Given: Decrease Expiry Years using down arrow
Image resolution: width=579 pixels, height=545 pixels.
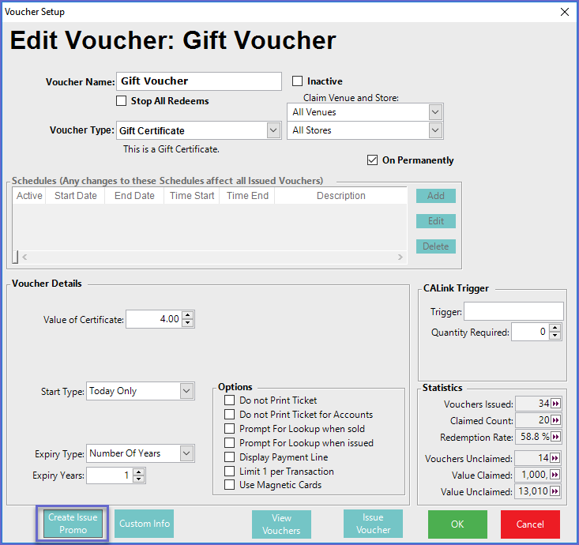Looking at the screenshot, I should pos(139,479).
